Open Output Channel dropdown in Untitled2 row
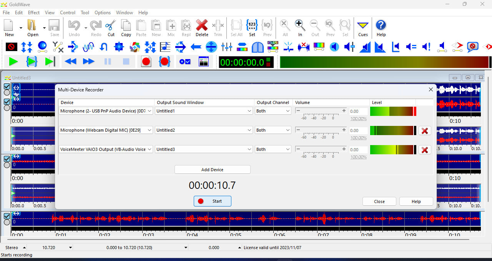 click(273, 130)
